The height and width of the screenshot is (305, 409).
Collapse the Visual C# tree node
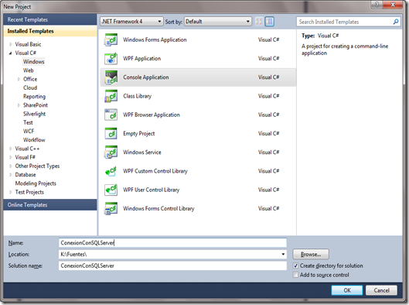[11, 53]
